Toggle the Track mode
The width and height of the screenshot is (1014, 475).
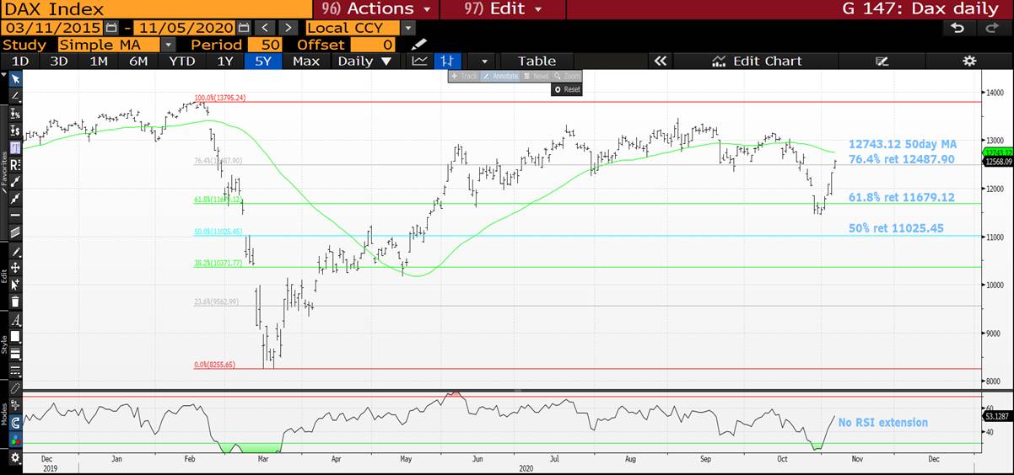(x=464, y=76)
